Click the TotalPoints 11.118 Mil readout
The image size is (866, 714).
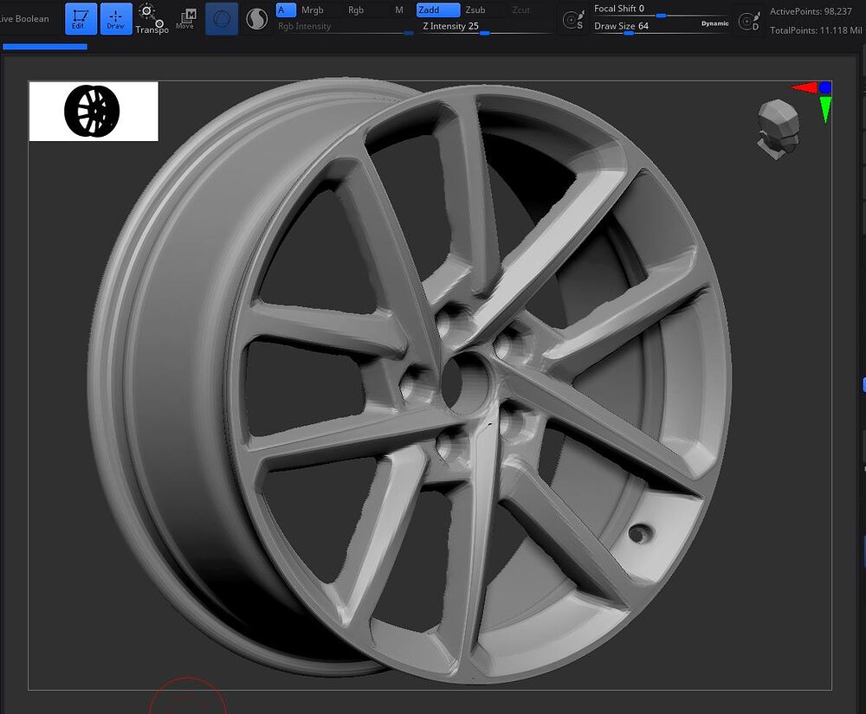(817, 30)
